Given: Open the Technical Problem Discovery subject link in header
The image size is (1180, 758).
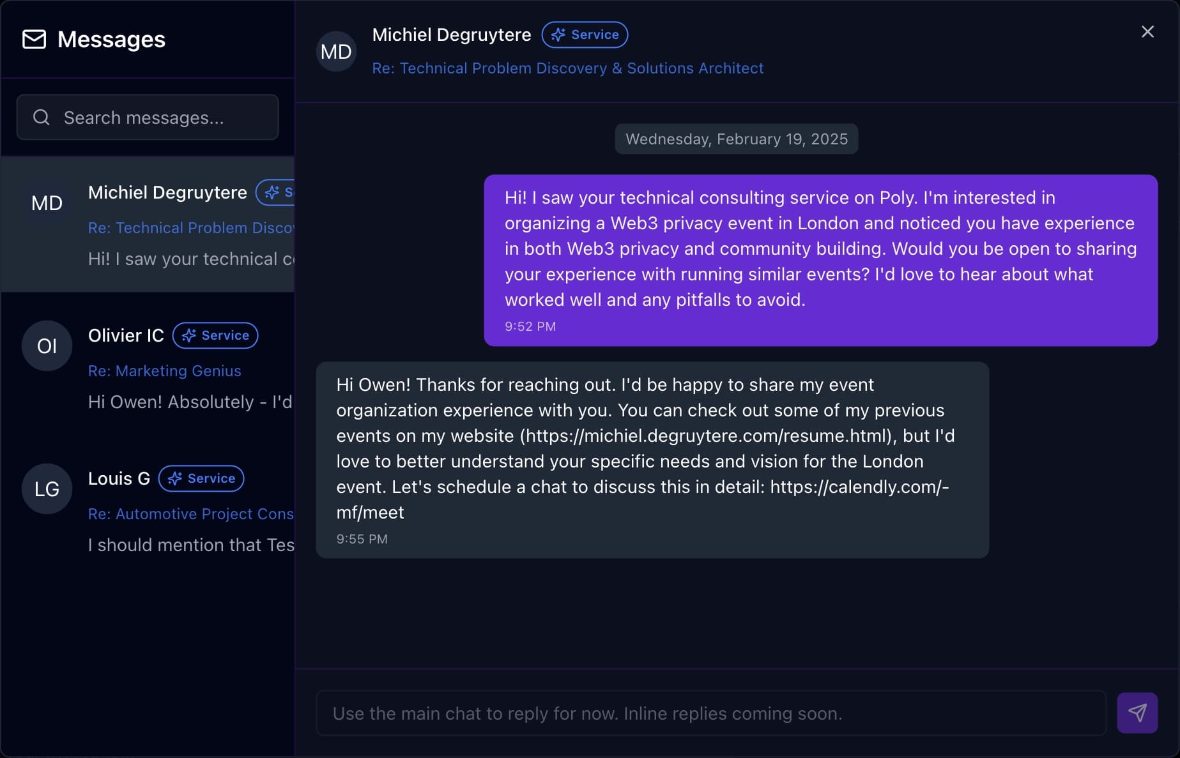Looking at the screenshot, I should tap(568, 68).
